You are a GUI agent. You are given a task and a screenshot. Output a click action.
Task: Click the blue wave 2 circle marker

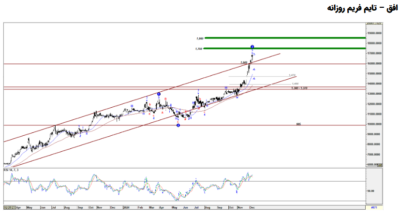pos(178,126)
